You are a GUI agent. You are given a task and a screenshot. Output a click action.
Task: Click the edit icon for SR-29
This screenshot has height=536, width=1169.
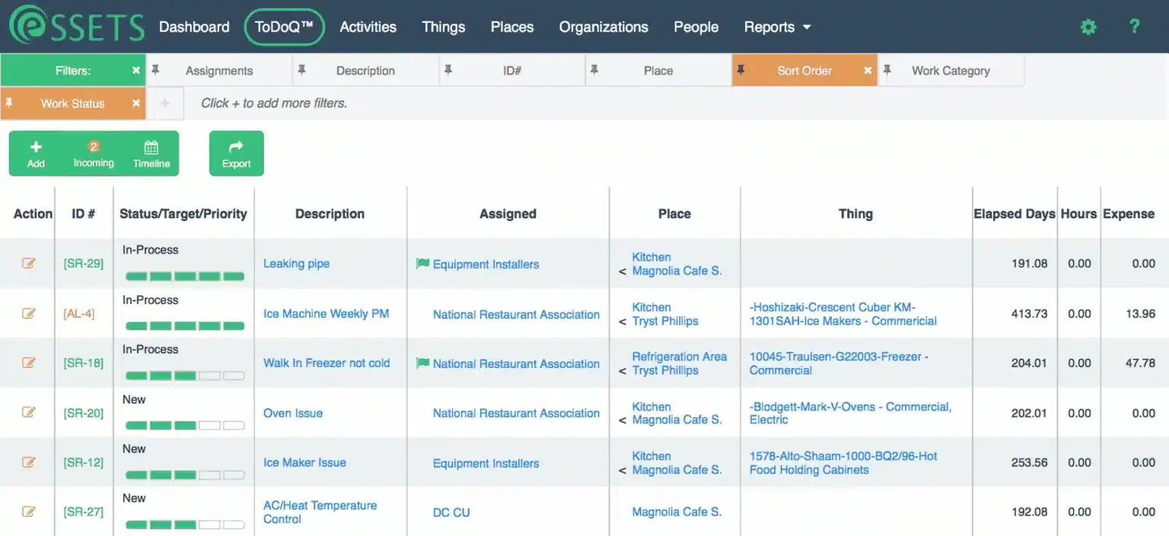[29, 263]
